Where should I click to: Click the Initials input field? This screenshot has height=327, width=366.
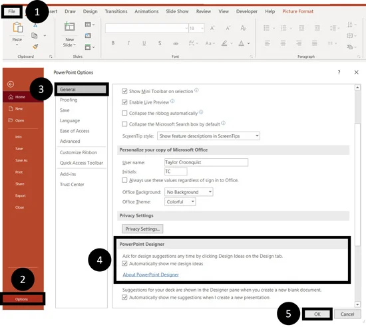point(176,171)
